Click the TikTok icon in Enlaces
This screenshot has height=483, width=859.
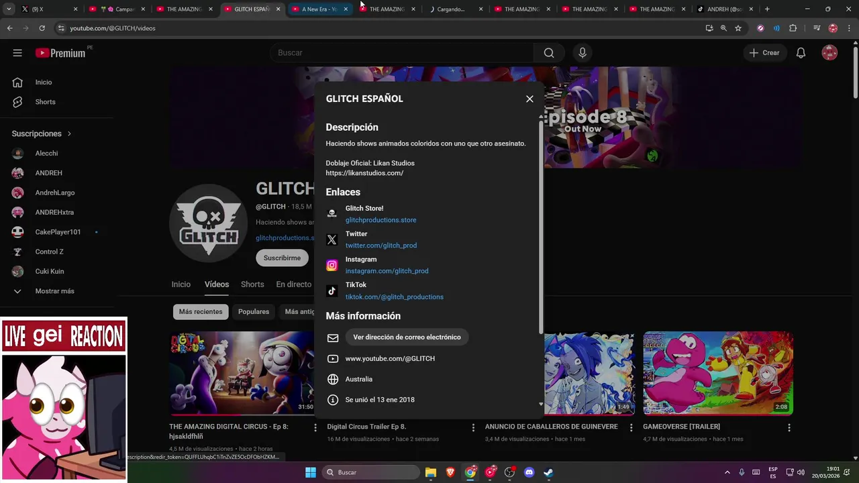pyautogui.click(x=332, y=290)
